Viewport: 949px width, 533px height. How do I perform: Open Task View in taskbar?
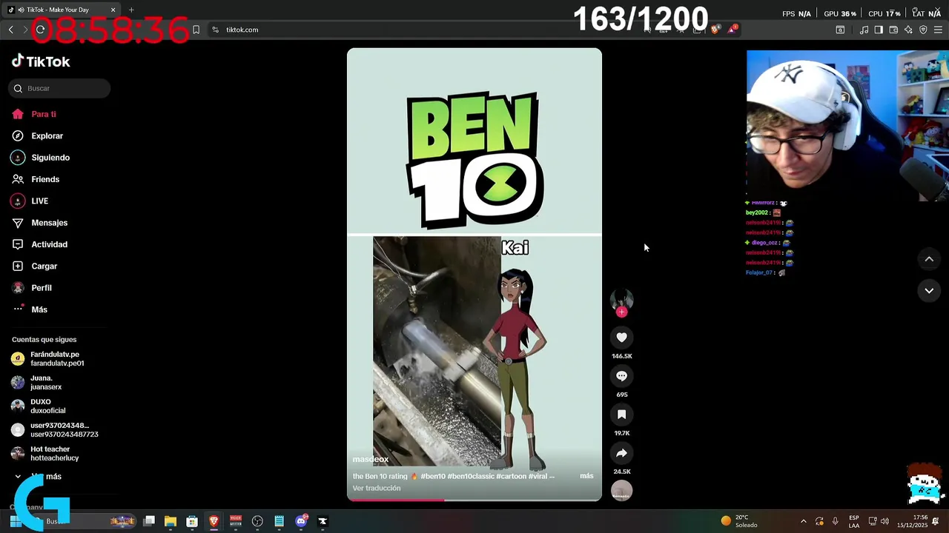tap(148, 521)
